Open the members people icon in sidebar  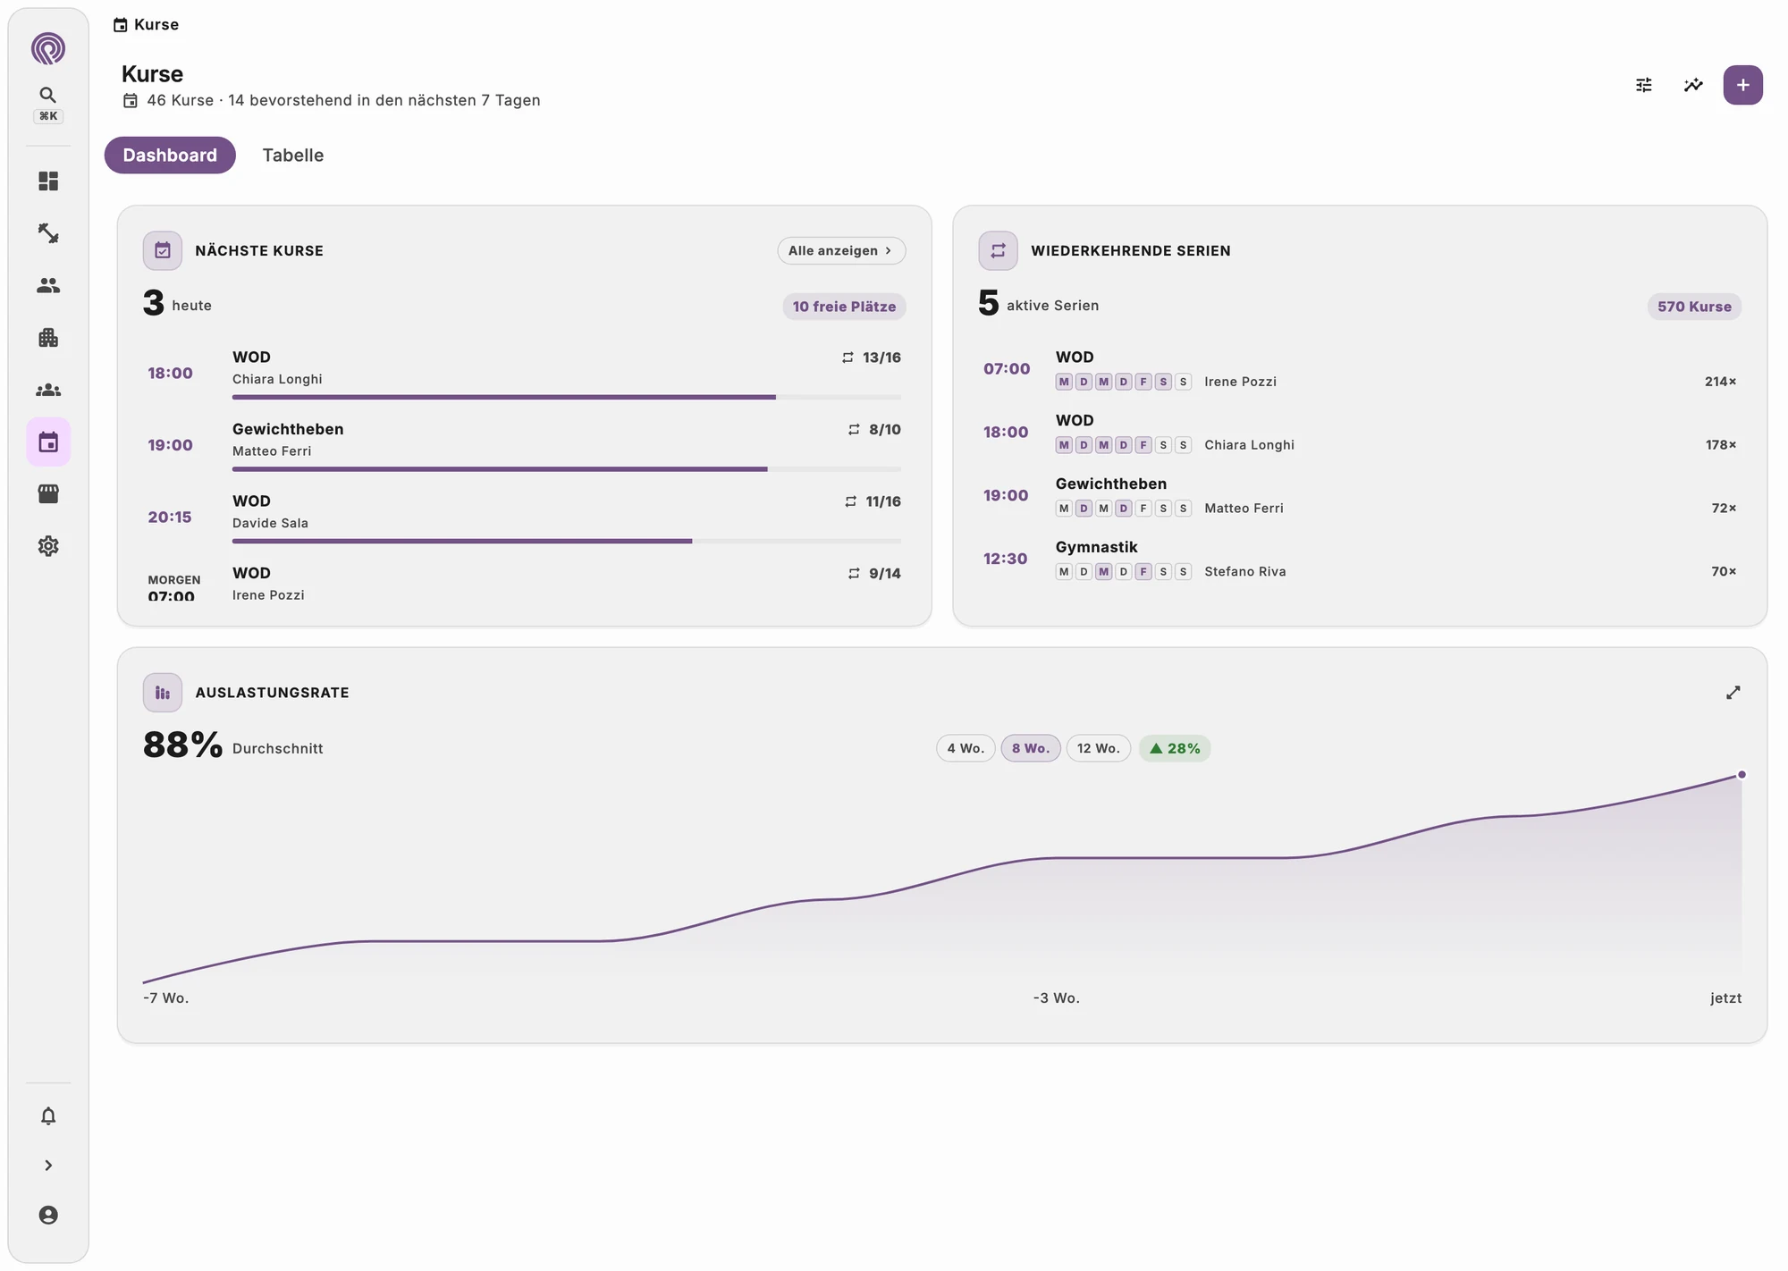click(48, 285)
